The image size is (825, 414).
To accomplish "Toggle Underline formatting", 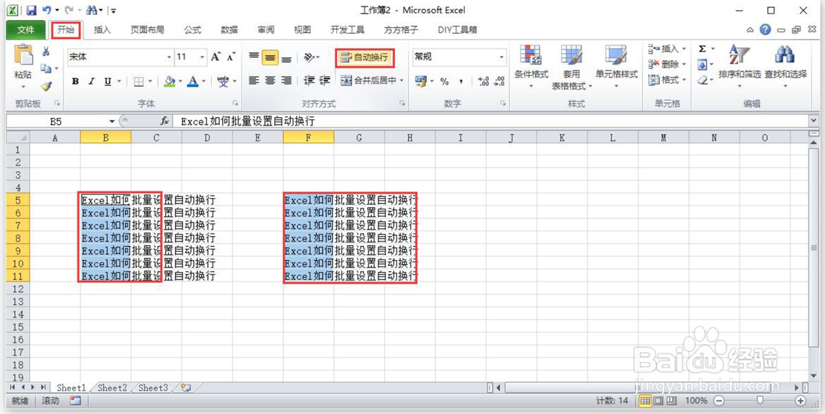I will [107, 81].
